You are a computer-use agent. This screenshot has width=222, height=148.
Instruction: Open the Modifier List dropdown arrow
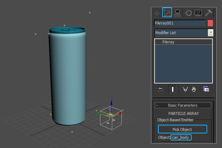point(211,33)
